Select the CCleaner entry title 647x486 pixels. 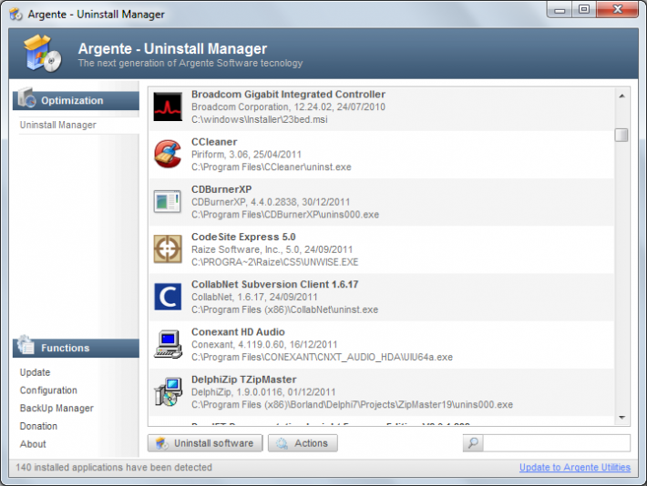tap(214, 142)
